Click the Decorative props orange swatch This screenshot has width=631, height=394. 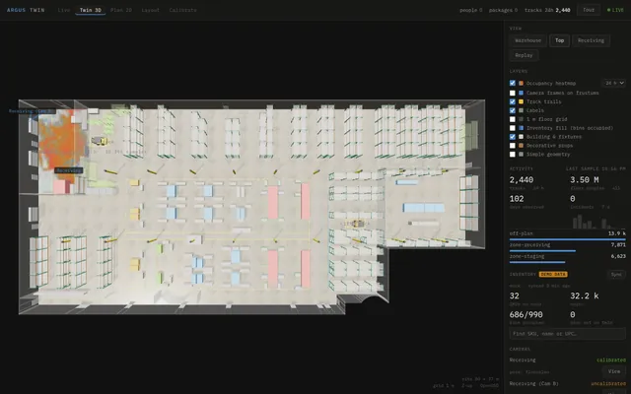522,146
